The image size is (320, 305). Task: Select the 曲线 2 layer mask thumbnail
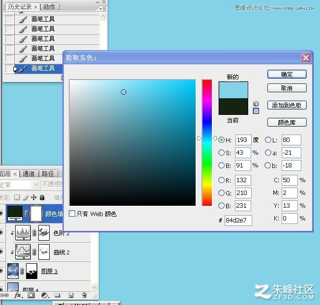coord(44,252)
